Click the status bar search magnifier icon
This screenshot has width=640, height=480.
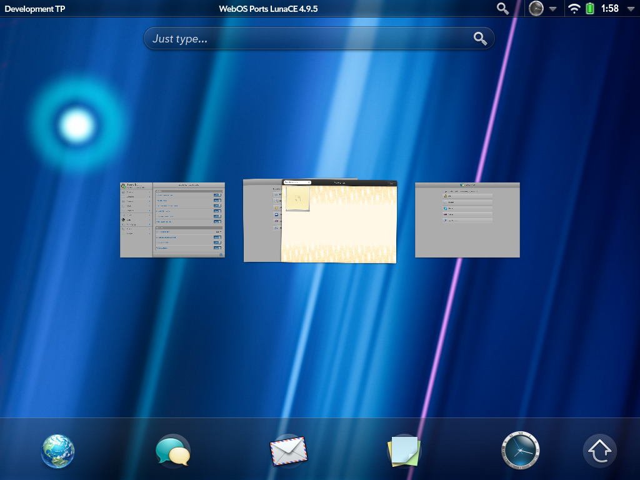tap(502, 9)
